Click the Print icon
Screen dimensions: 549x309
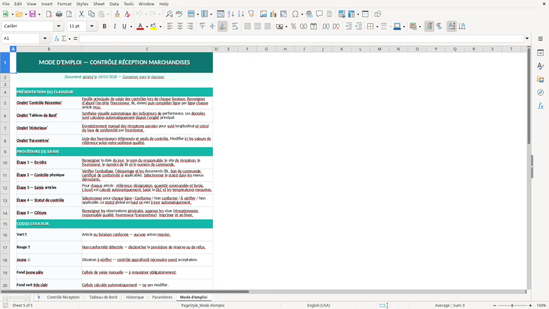pos(59,14)
